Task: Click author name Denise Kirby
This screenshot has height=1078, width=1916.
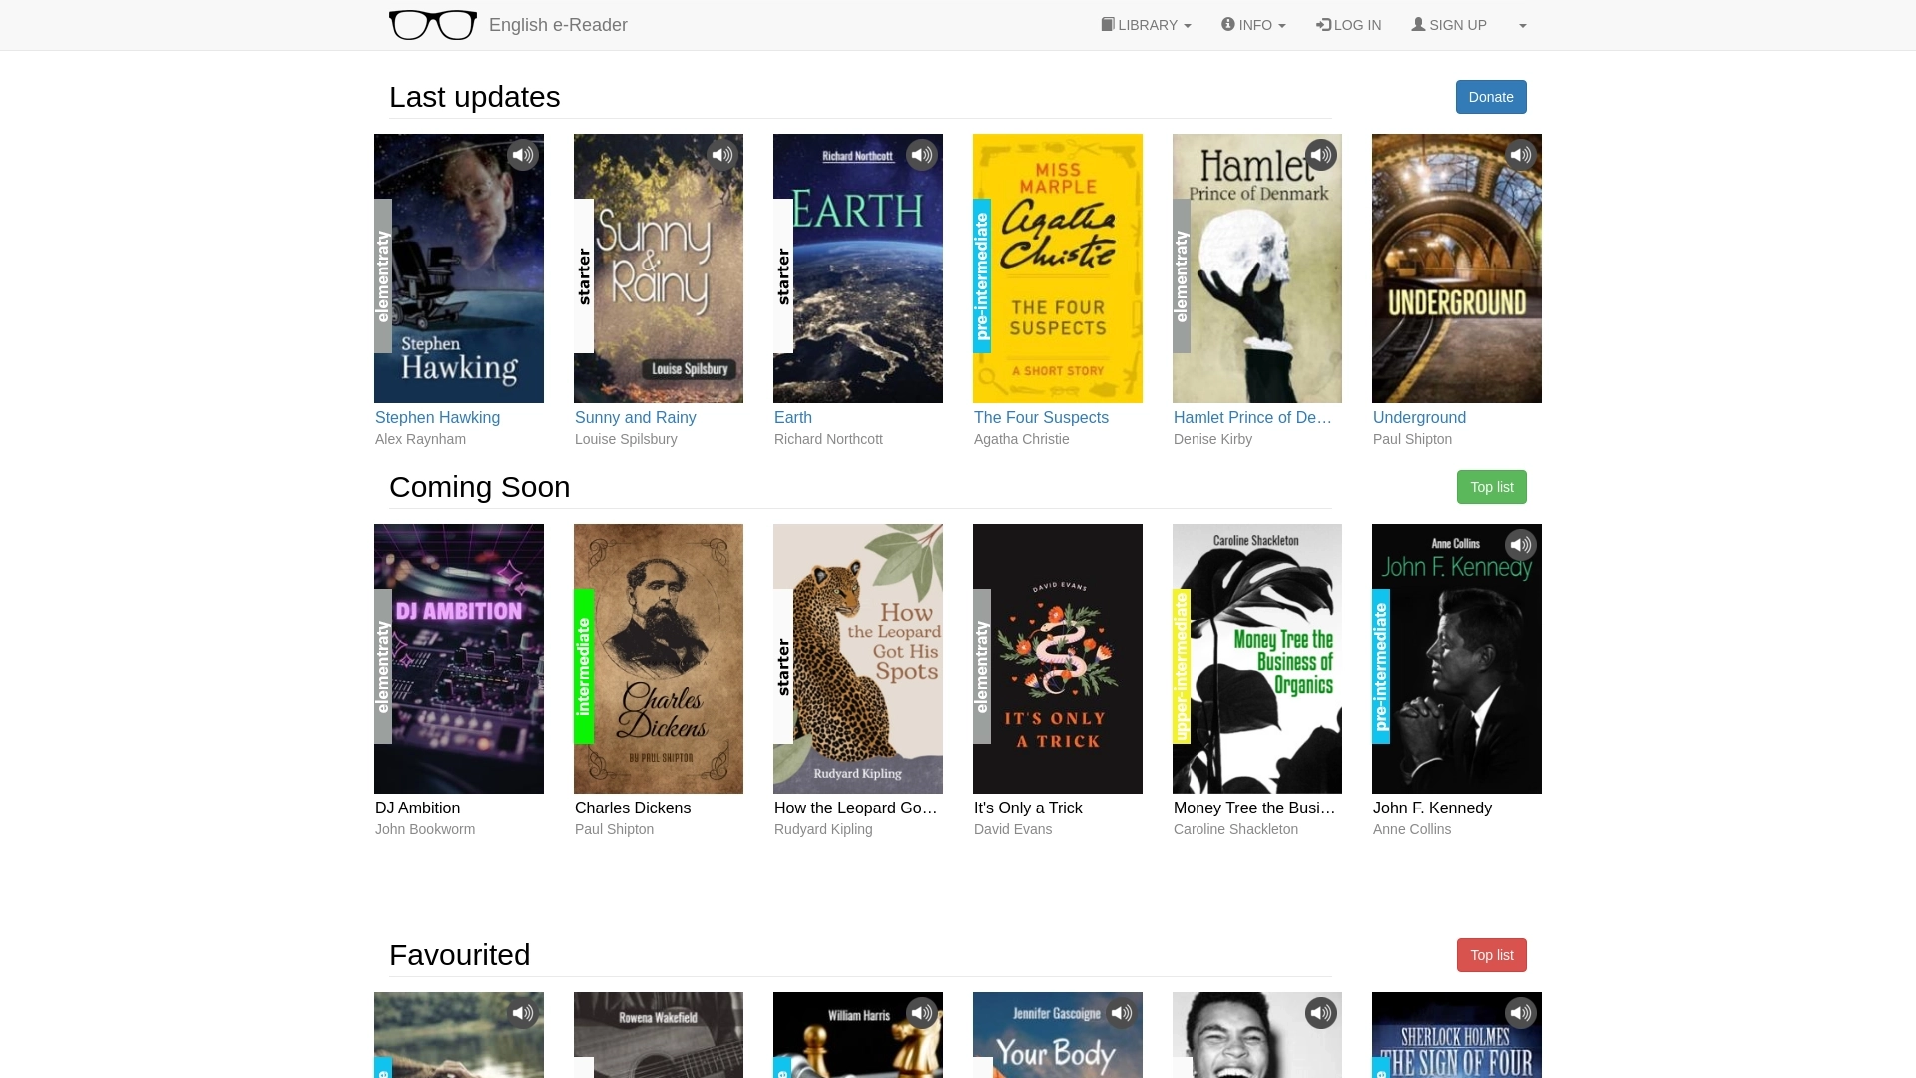Action: point(1212,439)
